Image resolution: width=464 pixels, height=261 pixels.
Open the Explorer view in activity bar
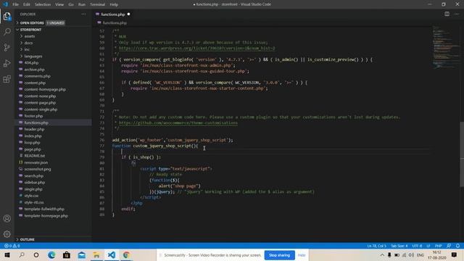7,16
